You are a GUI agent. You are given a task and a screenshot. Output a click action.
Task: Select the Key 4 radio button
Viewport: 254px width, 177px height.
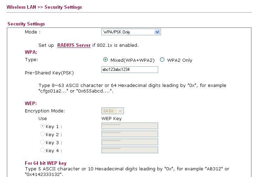43,150
